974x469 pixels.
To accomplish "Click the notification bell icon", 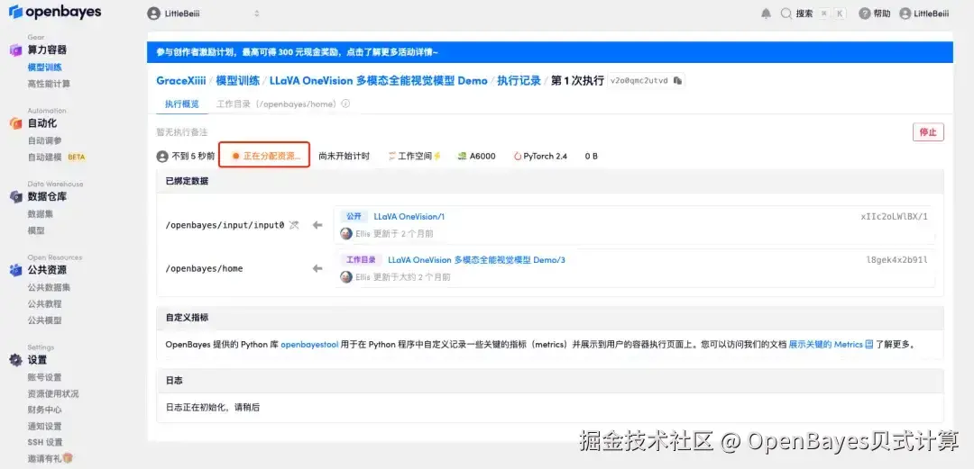I will [766, 14].
